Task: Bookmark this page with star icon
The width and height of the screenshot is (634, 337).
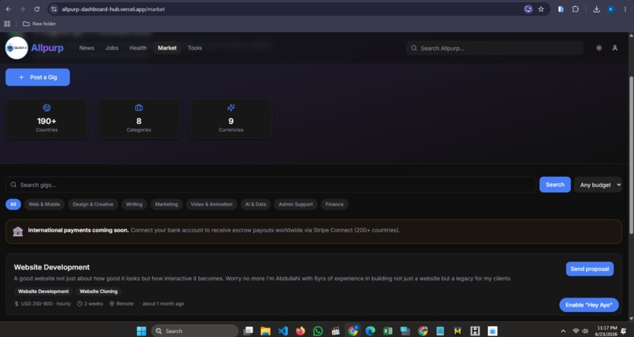Action: (541, 9)
